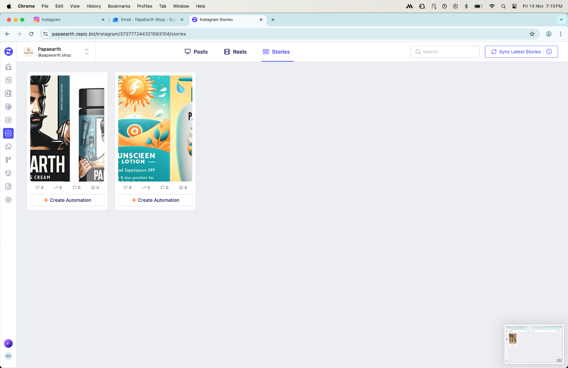Expand the Papaearth account switcher
This screenshot has width=568, height=368.
click(87, 52)
